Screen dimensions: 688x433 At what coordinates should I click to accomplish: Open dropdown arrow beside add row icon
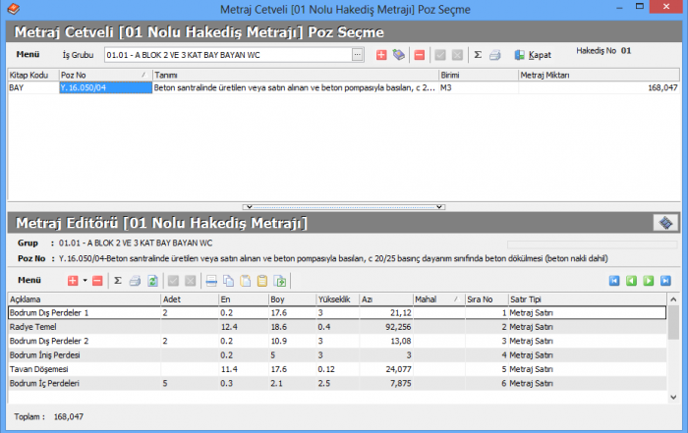[84, 281]
